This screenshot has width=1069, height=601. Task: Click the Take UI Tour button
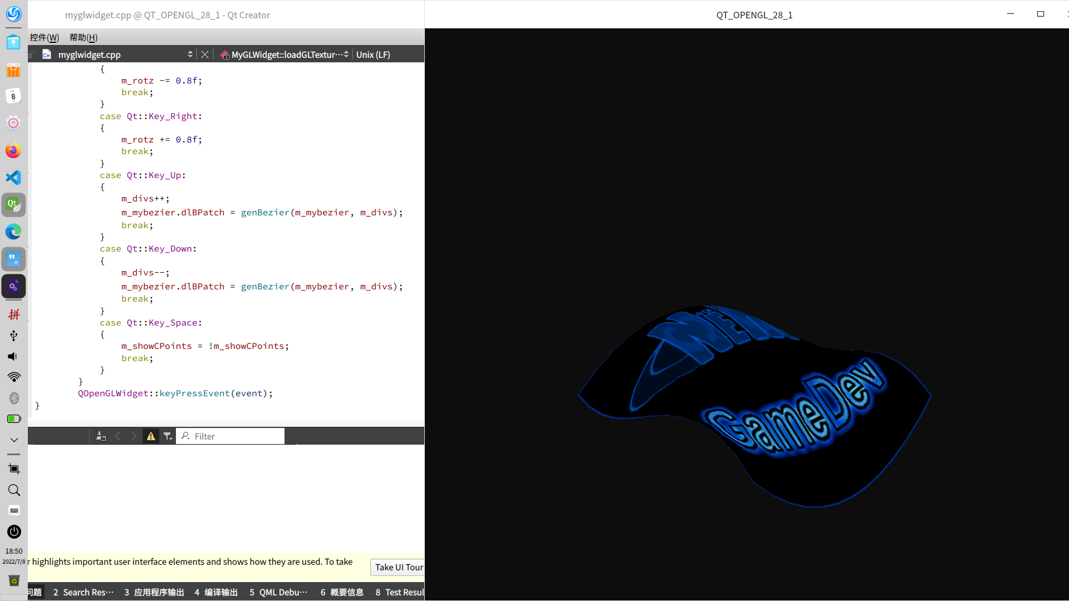(x=399, y=567)
